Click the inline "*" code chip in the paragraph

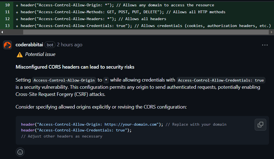tap(106, 80)
